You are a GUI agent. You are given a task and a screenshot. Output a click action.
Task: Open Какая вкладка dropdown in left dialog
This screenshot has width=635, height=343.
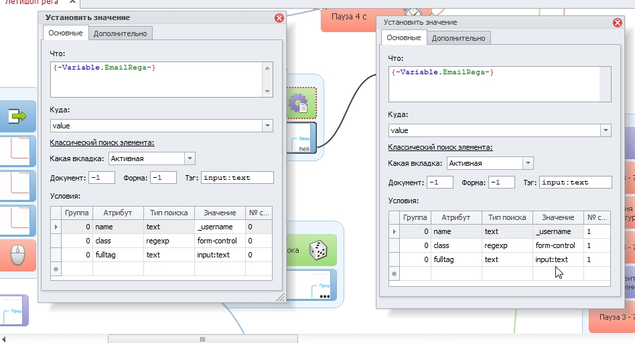click(x=190, y=158)
